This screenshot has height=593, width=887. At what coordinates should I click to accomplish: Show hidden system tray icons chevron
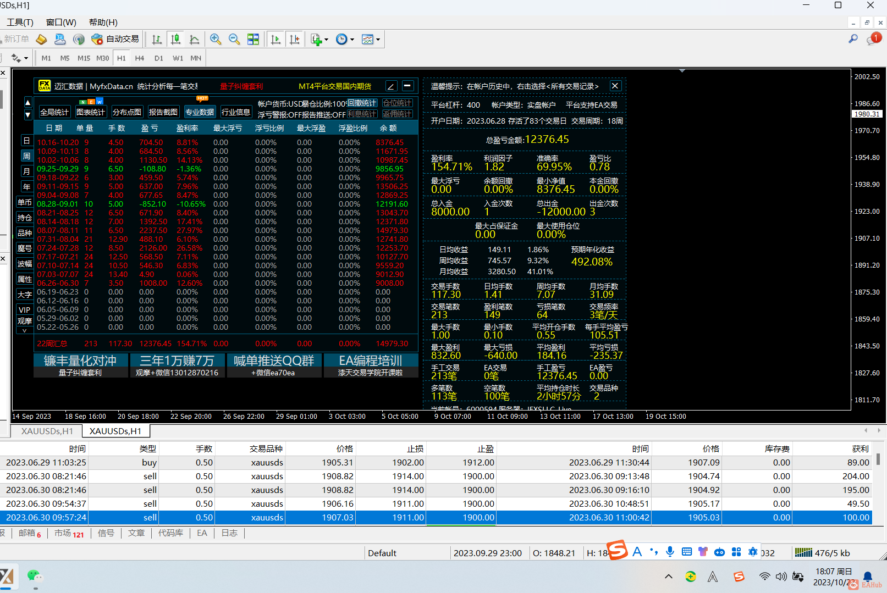coord(669,577)
